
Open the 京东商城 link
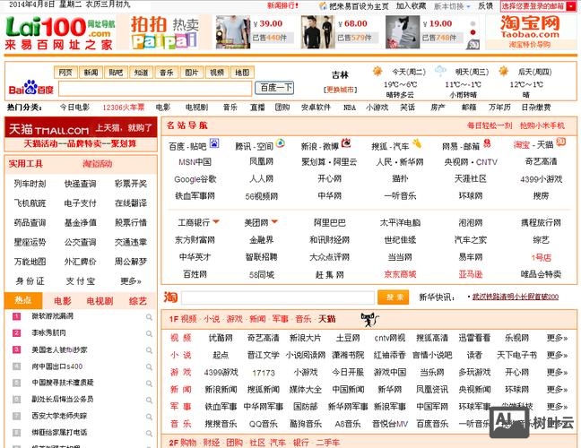pos(400,274)
